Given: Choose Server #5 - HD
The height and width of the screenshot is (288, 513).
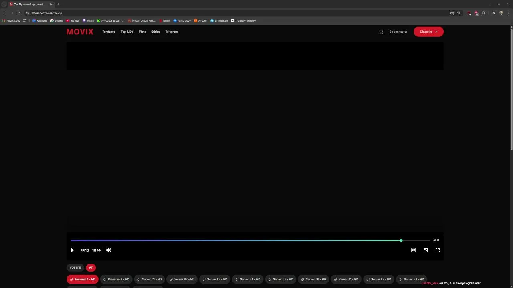Looking at the screenshot, I should pyautogui.click(x=281, y=279).
